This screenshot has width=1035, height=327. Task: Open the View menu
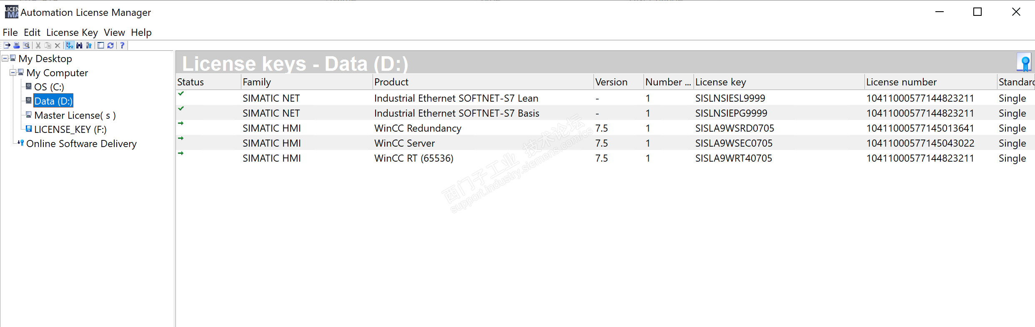[114, 32]
